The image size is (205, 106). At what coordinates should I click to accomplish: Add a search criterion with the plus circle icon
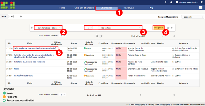pos(32,28)
